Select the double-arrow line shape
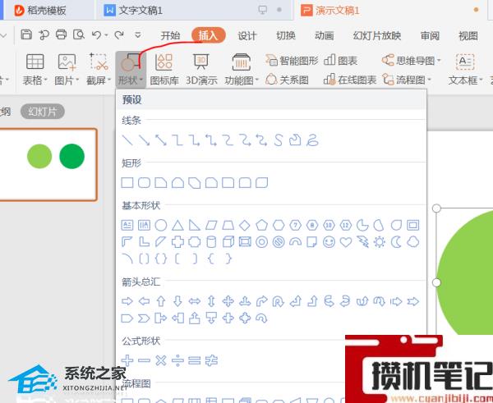 click(161, 140)
